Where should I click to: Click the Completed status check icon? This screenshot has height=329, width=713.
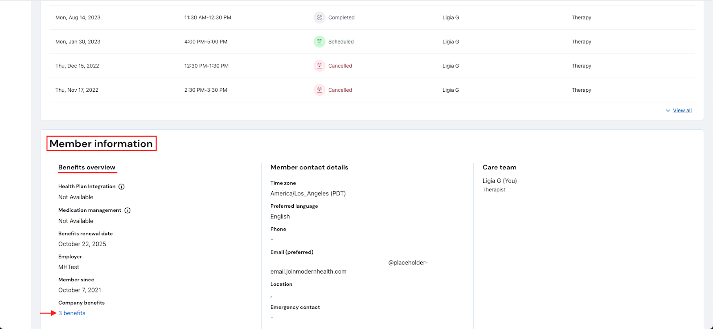[319, 17]
